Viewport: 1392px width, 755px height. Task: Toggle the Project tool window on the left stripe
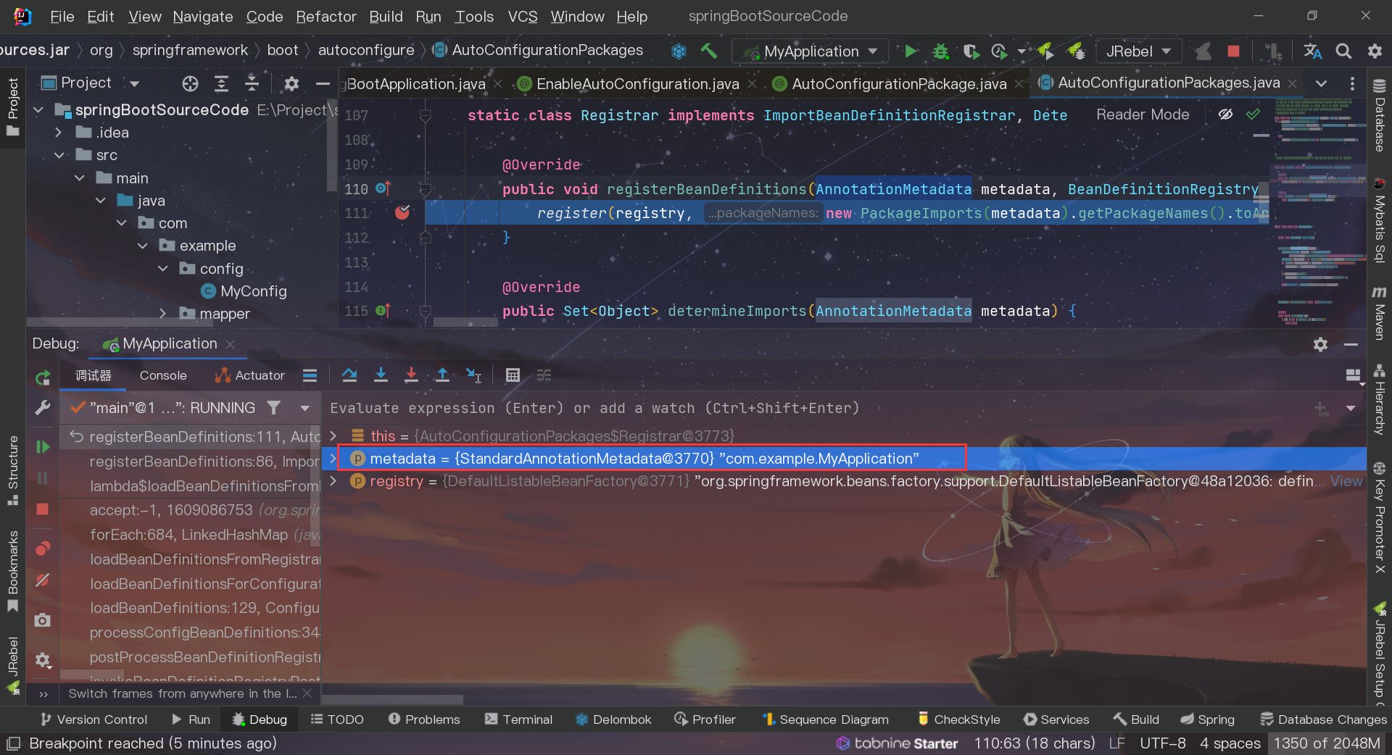pos(12,107)
